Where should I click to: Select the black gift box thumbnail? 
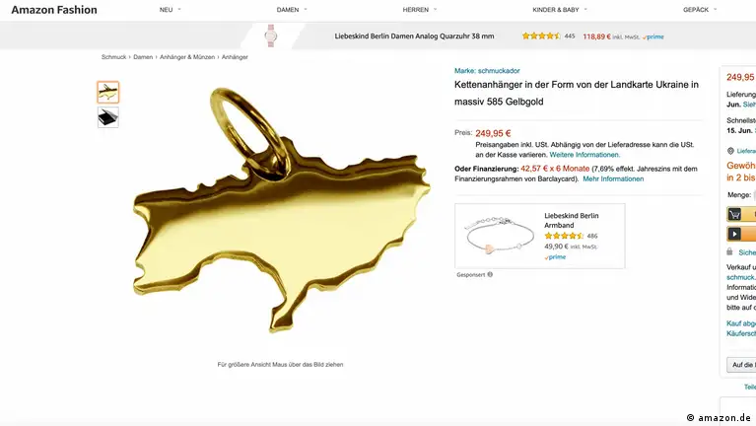[108, 117]
